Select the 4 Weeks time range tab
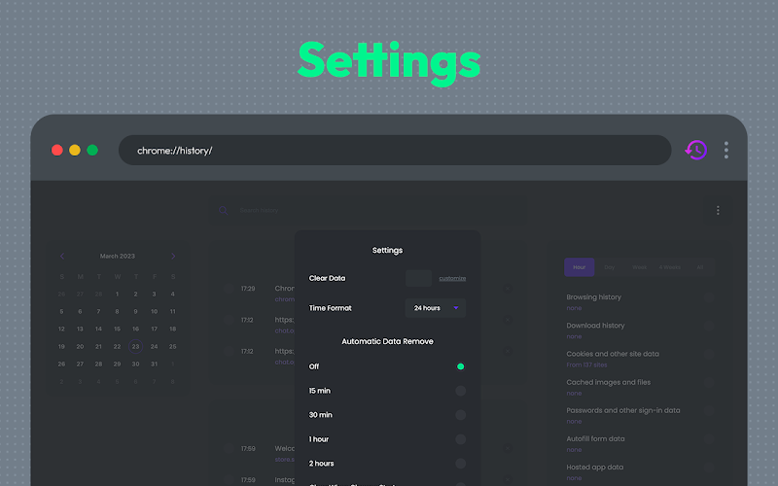 pos(669,267)
